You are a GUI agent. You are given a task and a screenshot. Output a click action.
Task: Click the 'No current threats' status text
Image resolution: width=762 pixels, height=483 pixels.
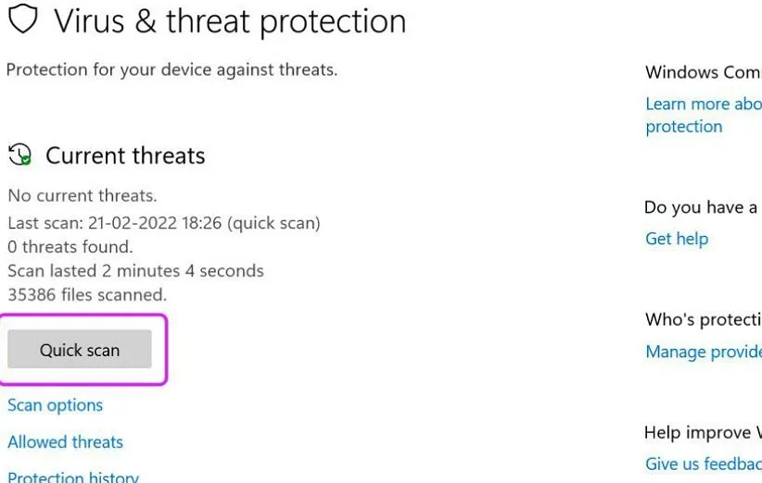tap(83, 196)
